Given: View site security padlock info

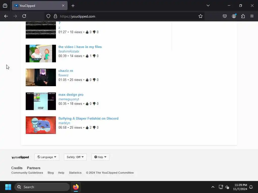Looking at the screenshot, I should pyautogui.click(x=55, y=16).
